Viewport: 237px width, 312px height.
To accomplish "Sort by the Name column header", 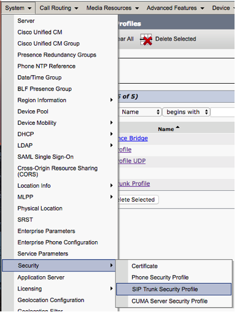I will pos(166,129).
